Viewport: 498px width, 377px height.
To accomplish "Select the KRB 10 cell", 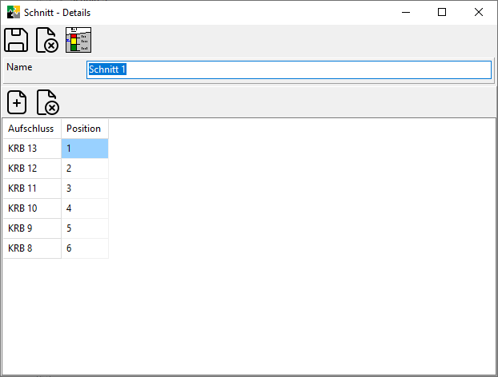I will [x=31, y=208].
